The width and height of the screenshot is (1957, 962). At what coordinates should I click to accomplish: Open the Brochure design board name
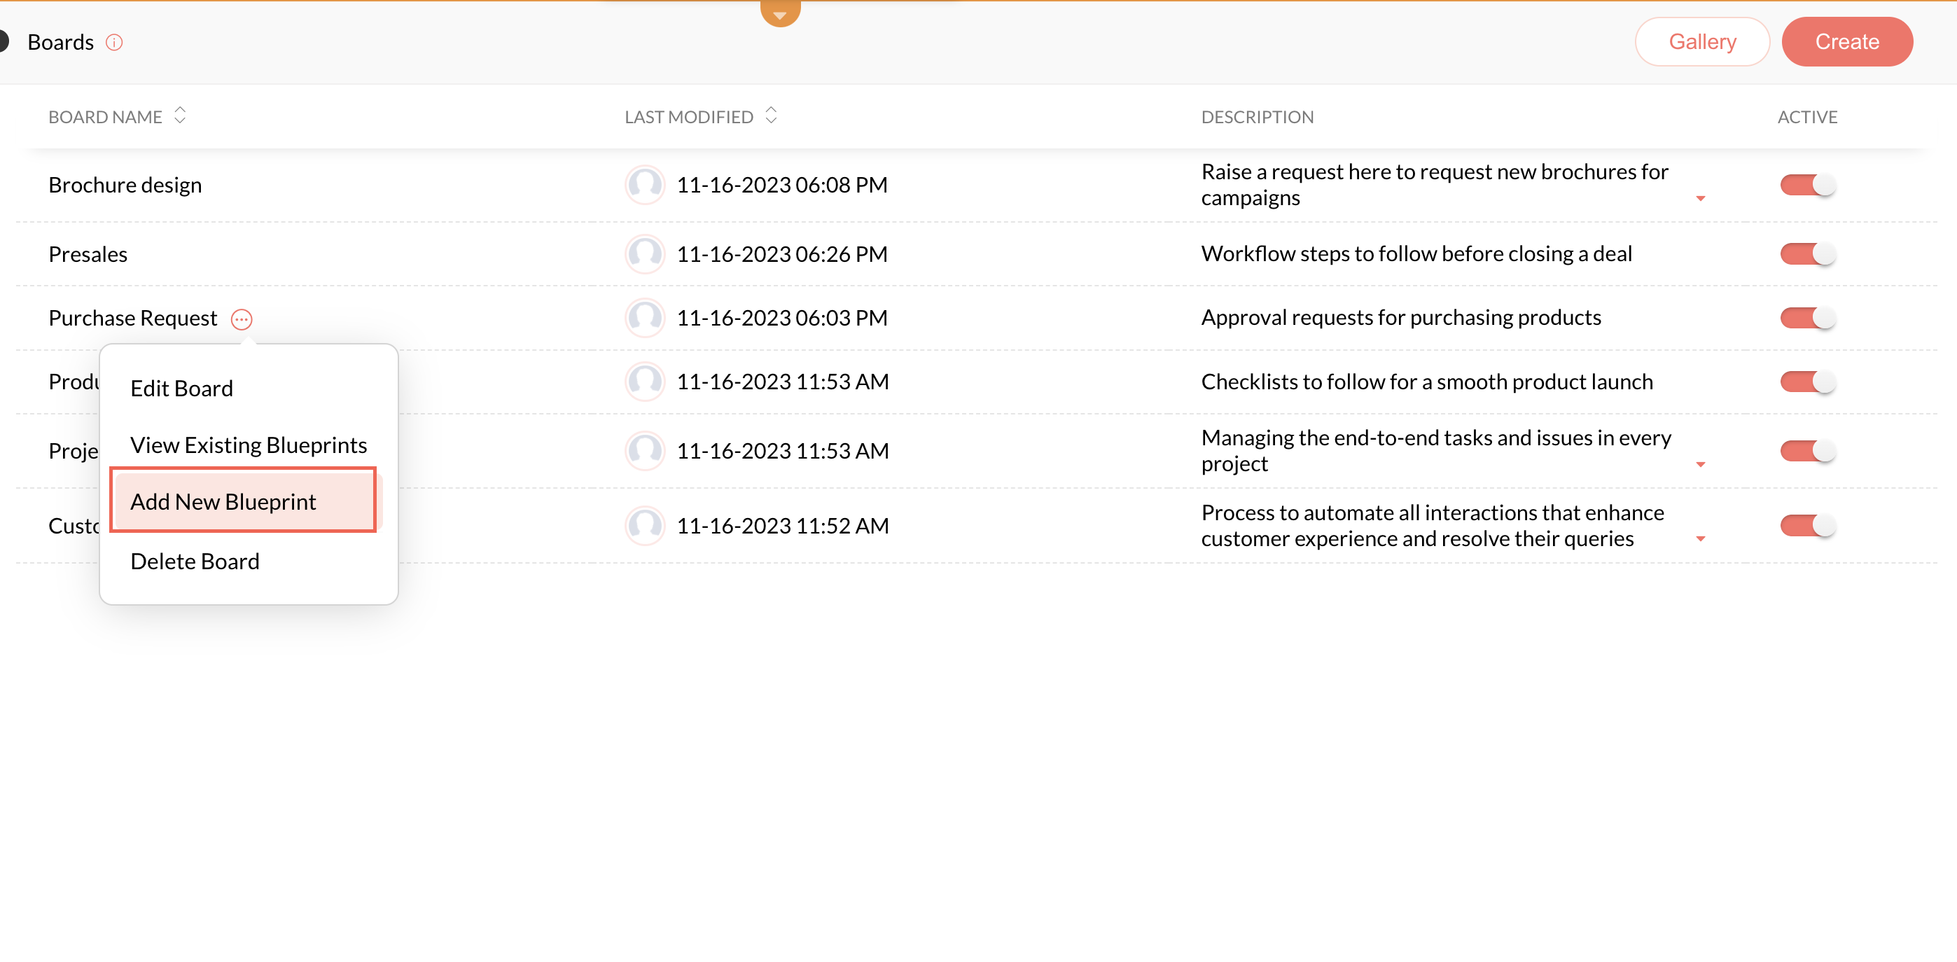[125, 185]
